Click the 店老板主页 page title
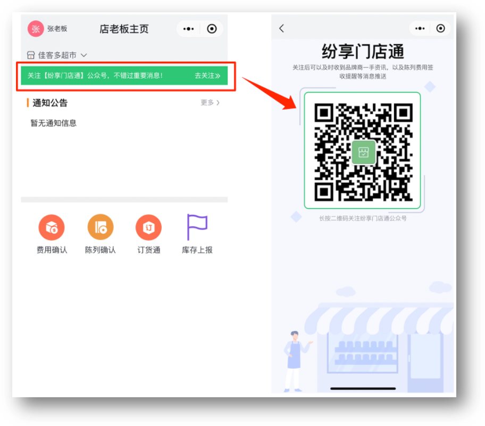The height and width of the screenshot is (426, 485). tap(124, 29)
